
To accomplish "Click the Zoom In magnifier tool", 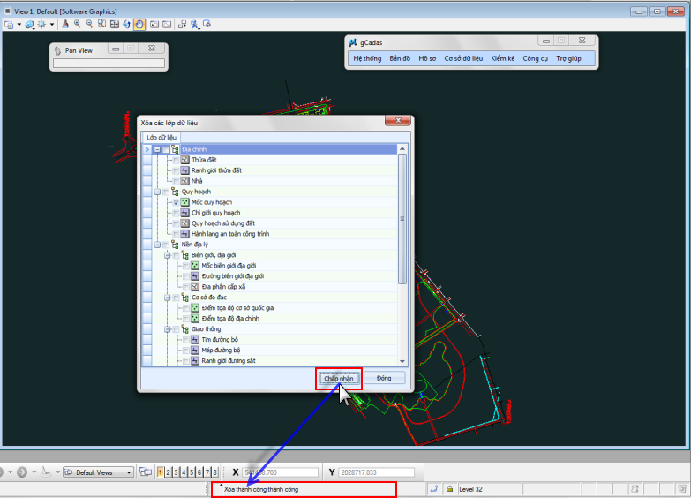I will tap(78, 24).
